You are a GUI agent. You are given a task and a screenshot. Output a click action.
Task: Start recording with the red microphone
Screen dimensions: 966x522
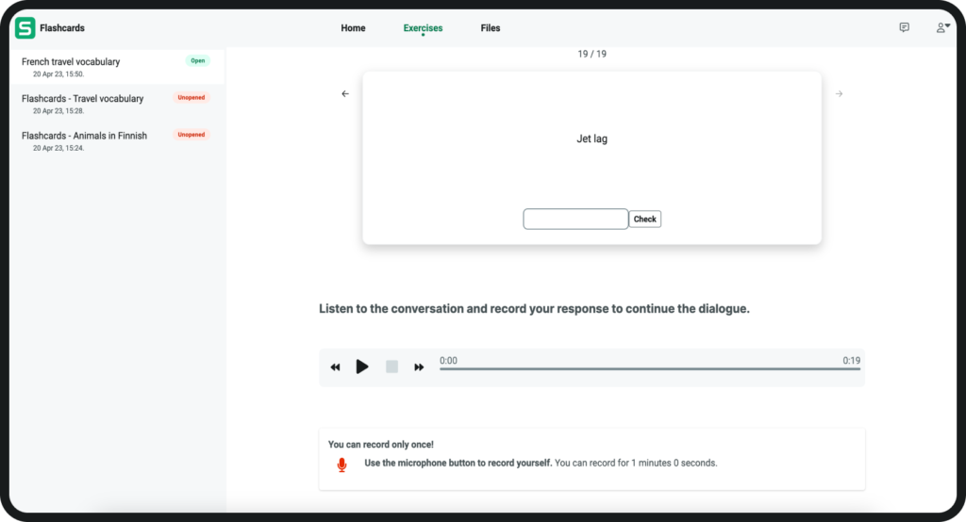click(341, 465)
